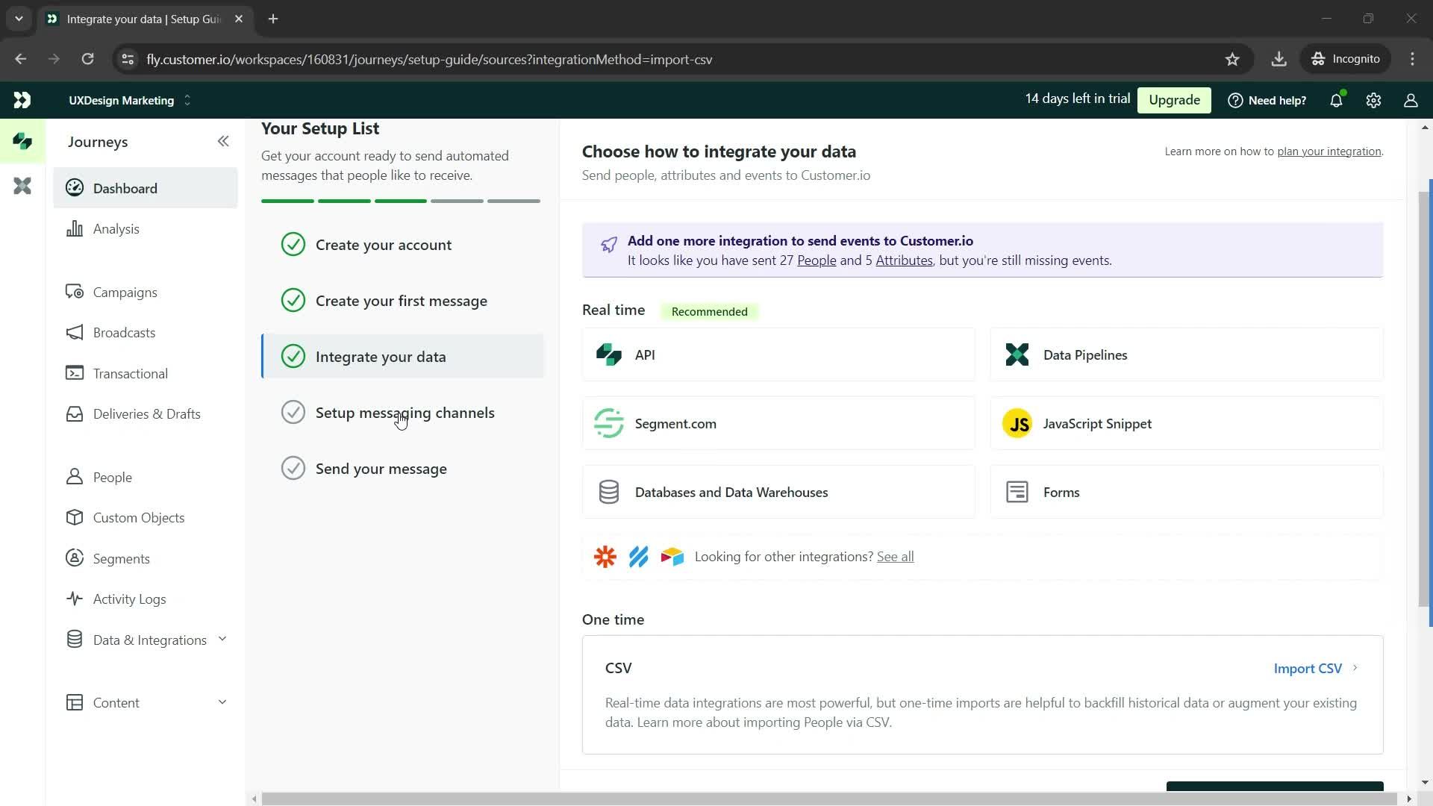Screen dimensions: 1433x806
Task: Click the API integration icon
Action: pos(609,354)
